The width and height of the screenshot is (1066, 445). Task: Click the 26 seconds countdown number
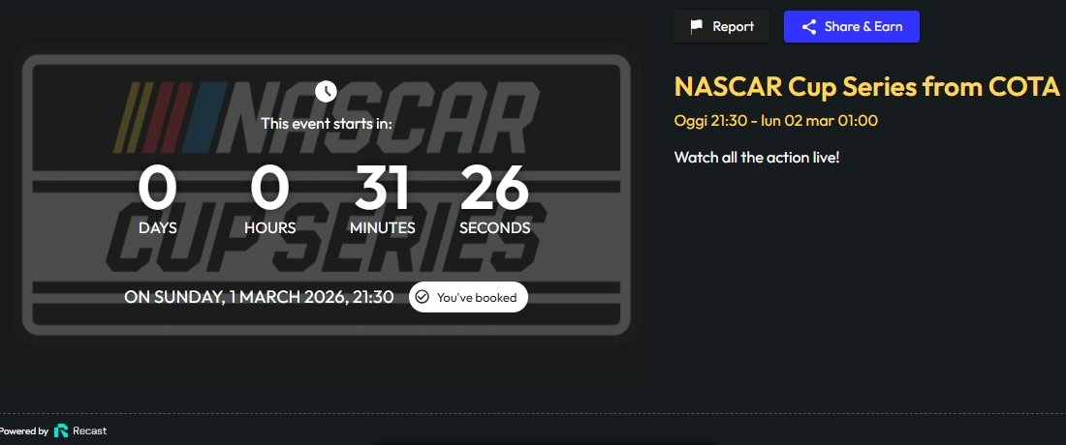494,188
